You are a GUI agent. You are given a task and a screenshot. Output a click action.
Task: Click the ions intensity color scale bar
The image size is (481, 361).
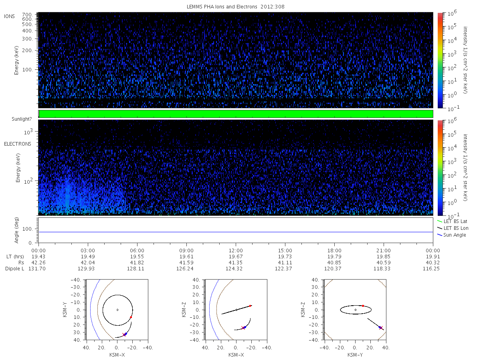click(440, 60)
